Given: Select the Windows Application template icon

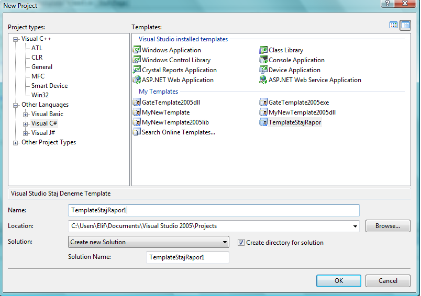Looking at the screenshot, I should [137, 50].
